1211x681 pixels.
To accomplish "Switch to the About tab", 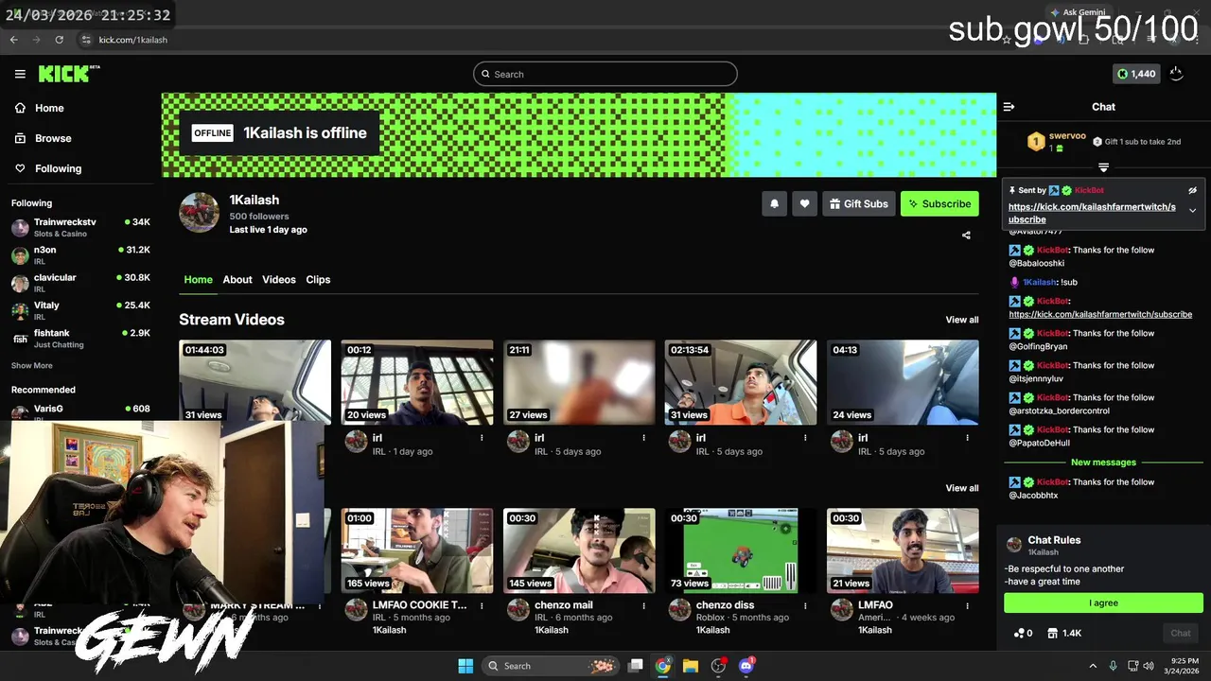I will tap(237, 280).
